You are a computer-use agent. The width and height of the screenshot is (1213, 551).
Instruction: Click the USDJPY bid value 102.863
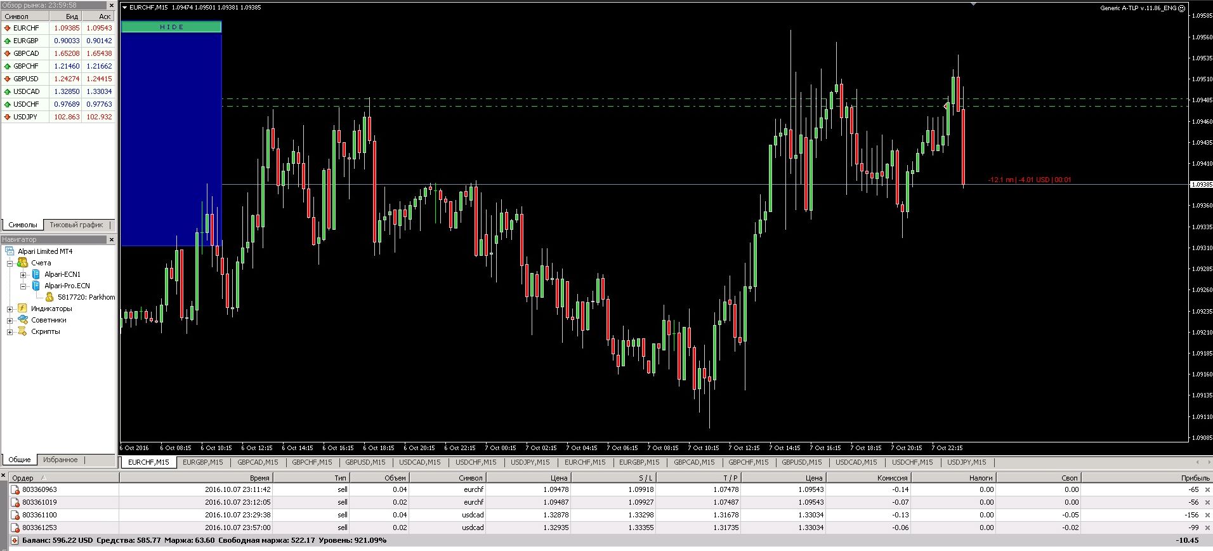[x=67, y=117]
